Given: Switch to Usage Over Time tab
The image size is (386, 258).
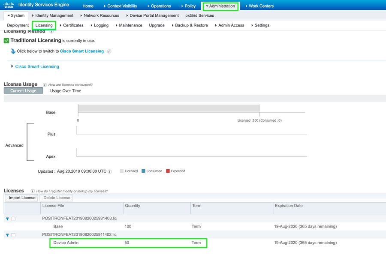Looking at the screenshot, I should [x=66, y=91].
